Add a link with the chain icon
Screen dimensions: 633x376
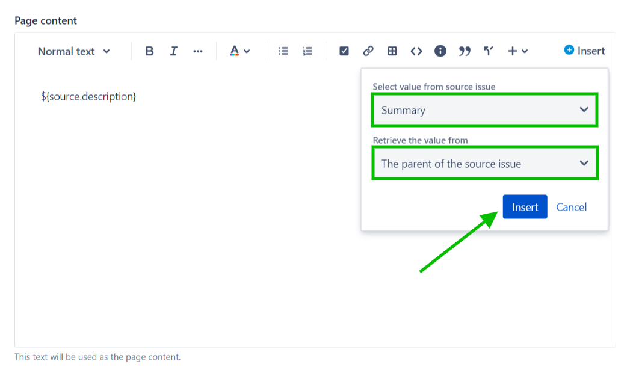click(368, 51)
